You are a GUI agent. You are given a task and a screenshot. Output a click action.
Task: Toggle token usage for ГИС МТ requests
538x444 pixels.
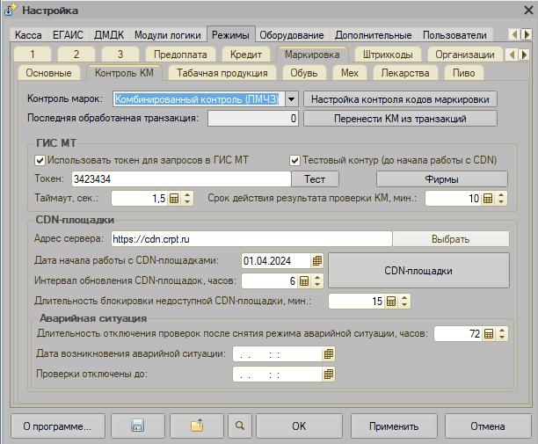click(39, 160)
